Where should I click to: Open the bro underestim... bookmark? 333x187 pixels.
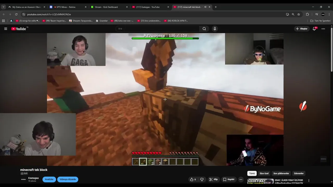[149, 21]
